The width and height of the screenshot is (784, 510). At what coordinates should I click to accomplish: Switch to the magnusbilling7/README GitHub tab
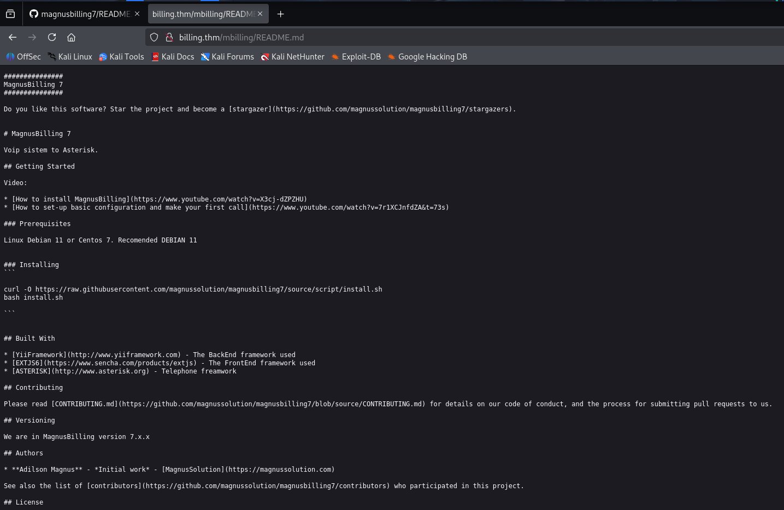pos(79,14)
